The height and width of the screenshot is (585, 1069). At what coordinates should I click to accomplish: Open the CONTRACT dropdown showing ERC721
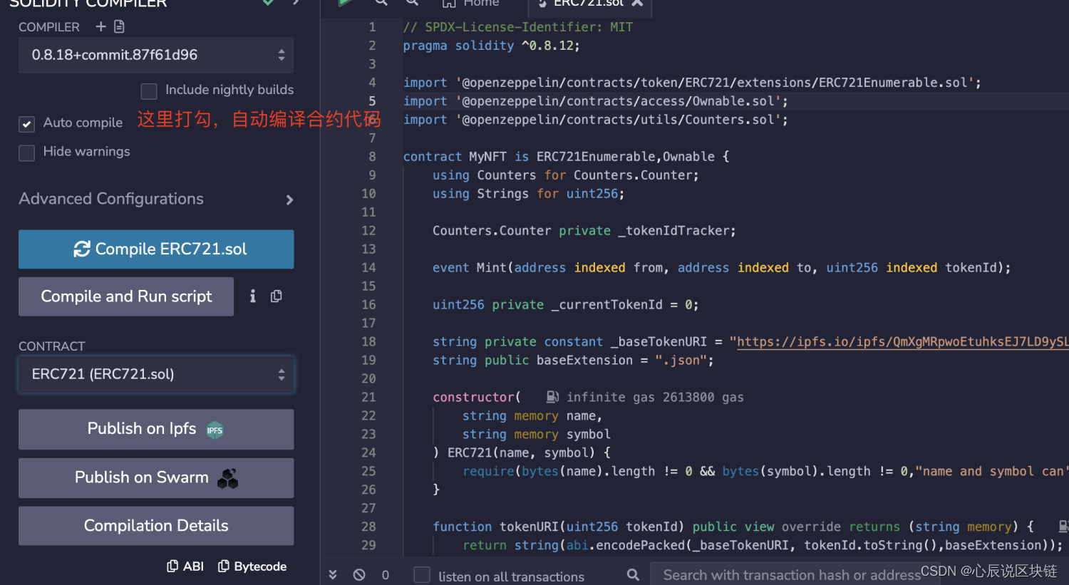pyautogui.click(x=156, y=374)
